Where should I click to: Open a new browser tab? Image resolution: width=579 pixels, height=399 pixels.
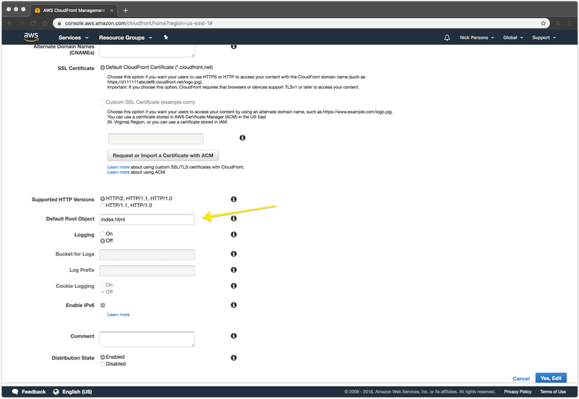(x=126, y=10)
